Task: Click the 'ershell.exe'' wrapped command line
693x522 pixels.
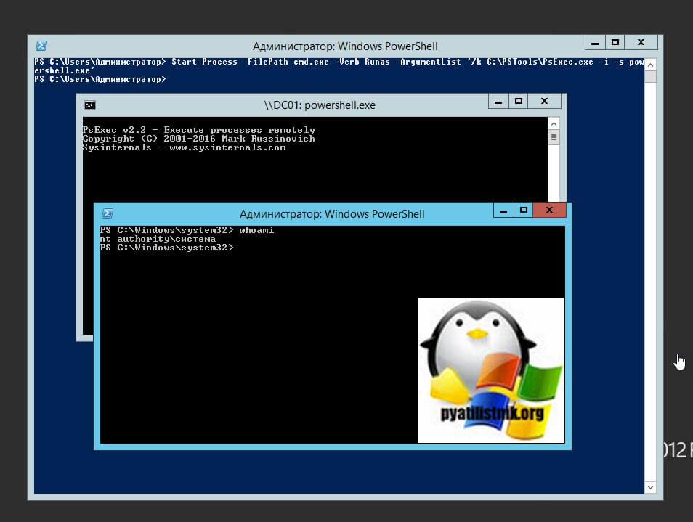Action: [64, 70]
